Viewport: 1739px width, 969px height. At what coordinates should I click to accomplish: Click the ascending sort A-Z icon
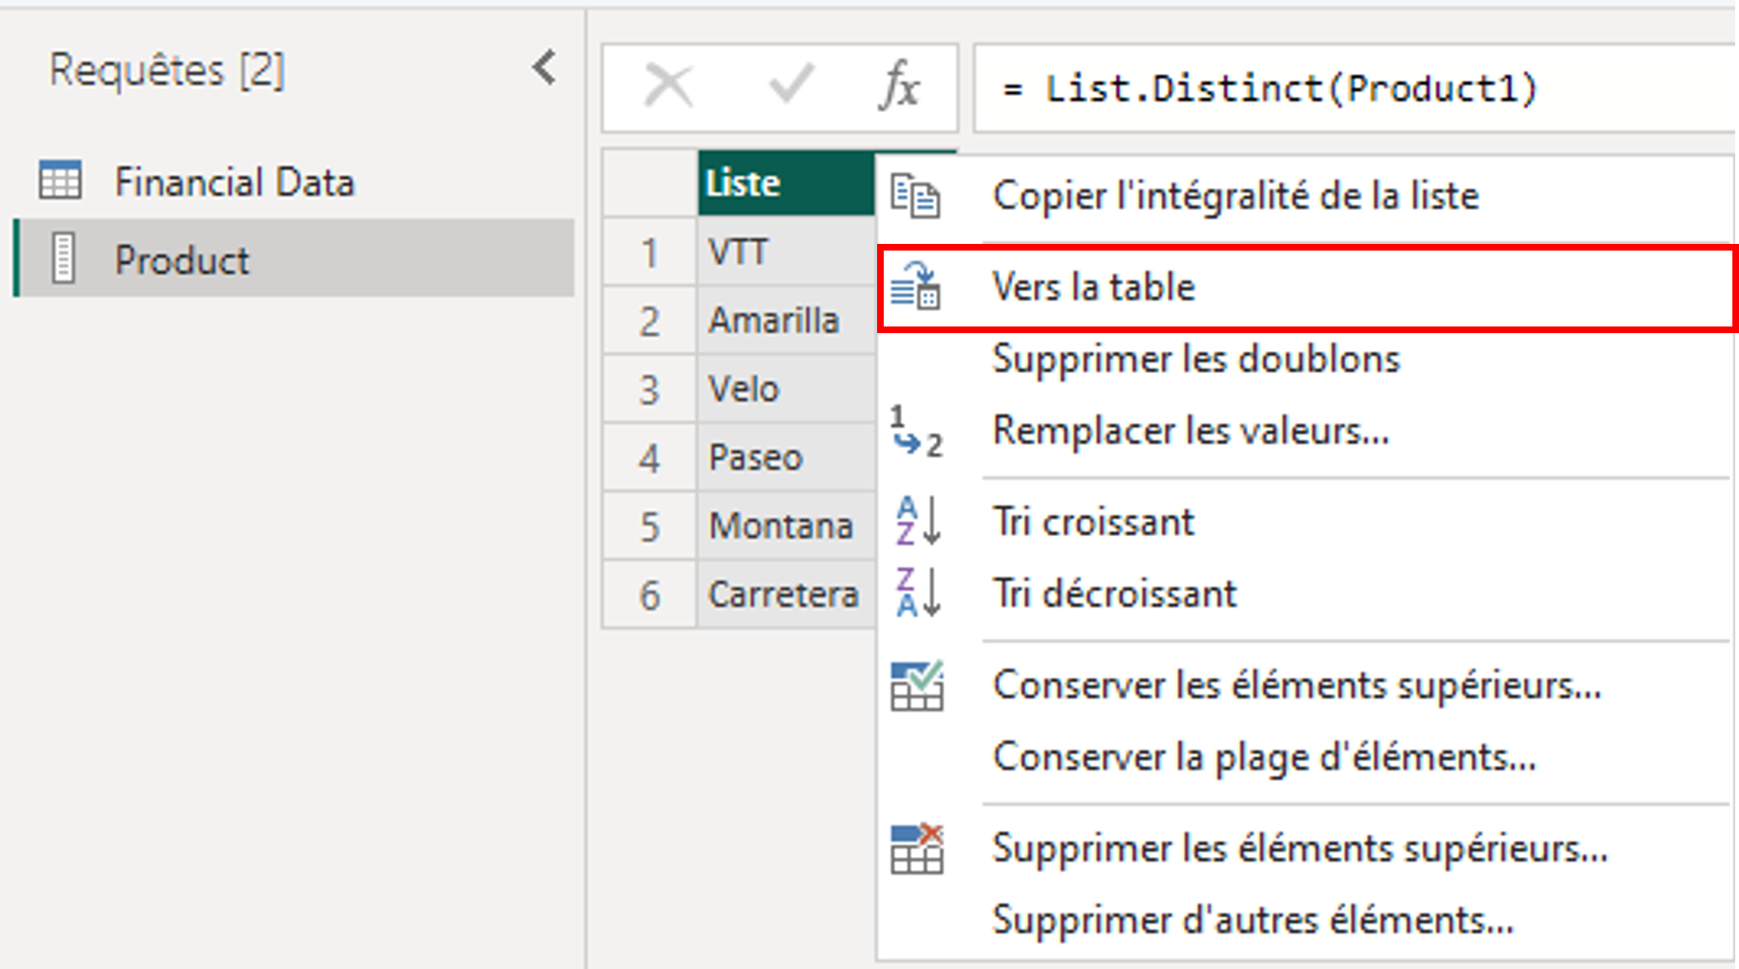[x=917, y=521]
